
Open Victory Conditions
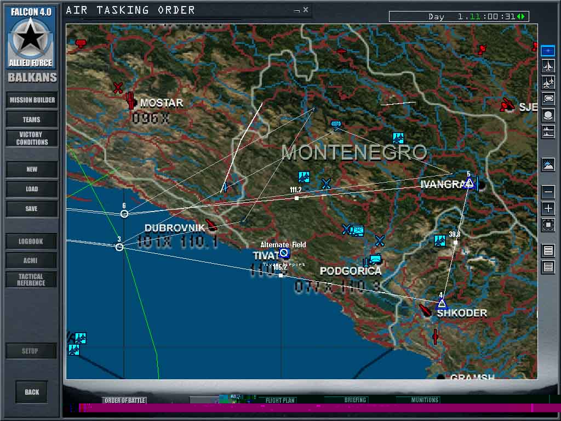click(32, 138)
